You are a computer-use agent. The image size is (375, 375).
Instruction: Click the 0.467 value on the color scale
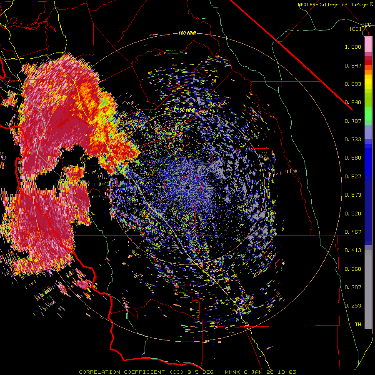point(353,232)
